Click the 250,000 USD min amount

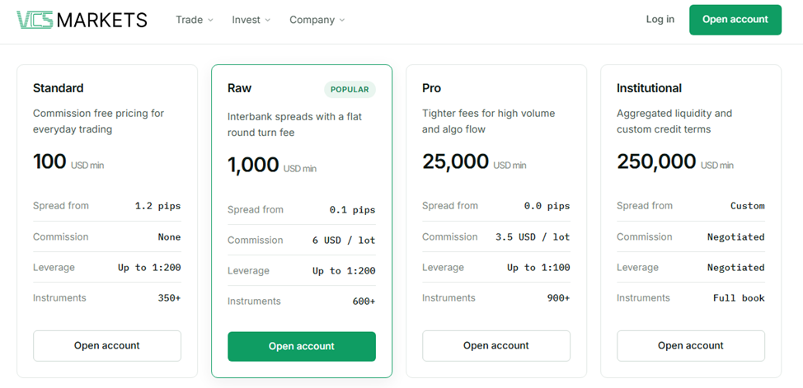pyautogui.click(x=675, y=161)
